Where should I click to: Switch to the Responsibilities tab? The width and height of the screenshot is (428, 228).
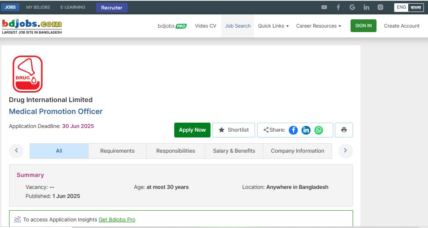[x=175, y=151]
